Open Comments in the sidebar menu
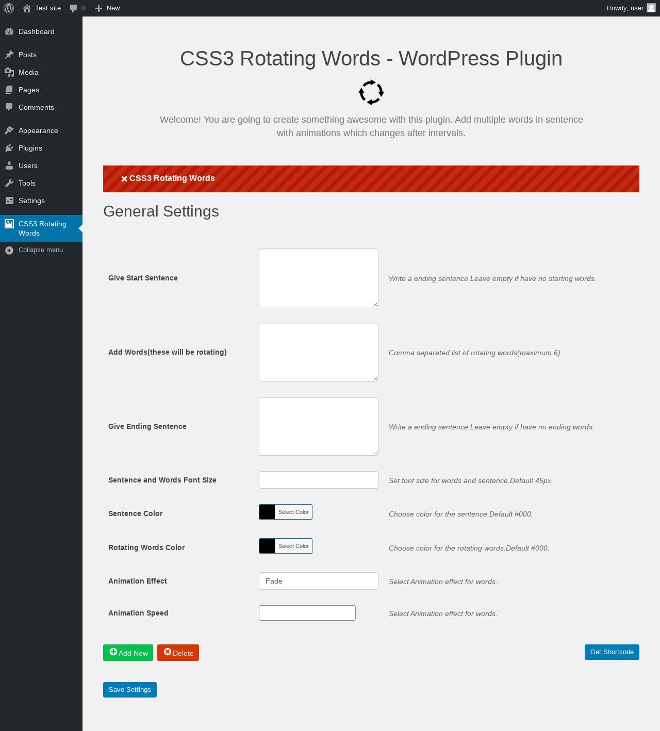 click(x=41, y=107)
